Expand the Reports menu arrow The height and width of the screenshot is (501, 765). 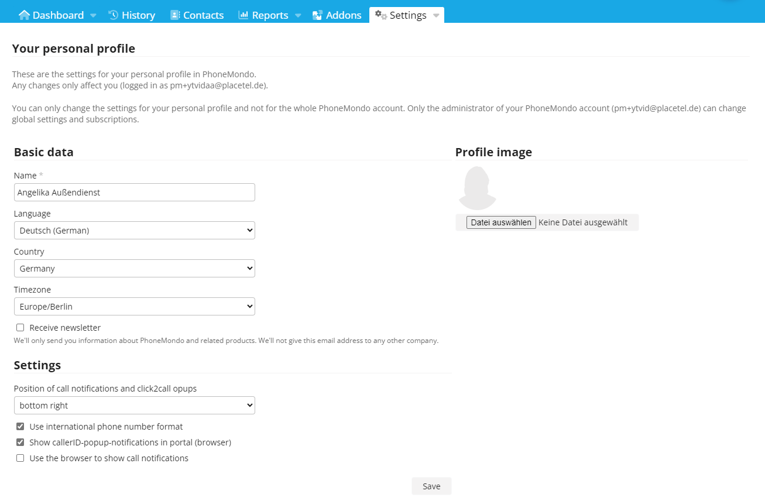(x=298, y=16)
